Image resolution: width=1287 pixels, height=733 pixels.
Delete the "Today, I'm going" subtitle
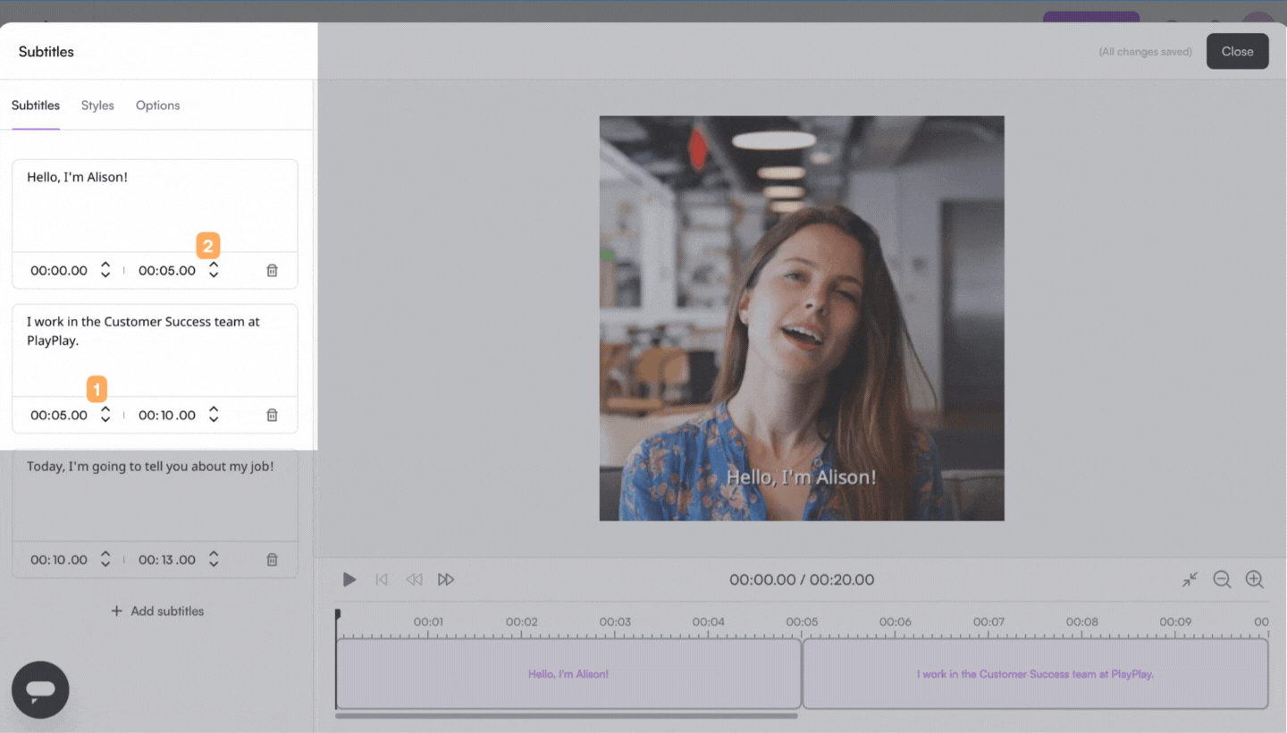273,560
